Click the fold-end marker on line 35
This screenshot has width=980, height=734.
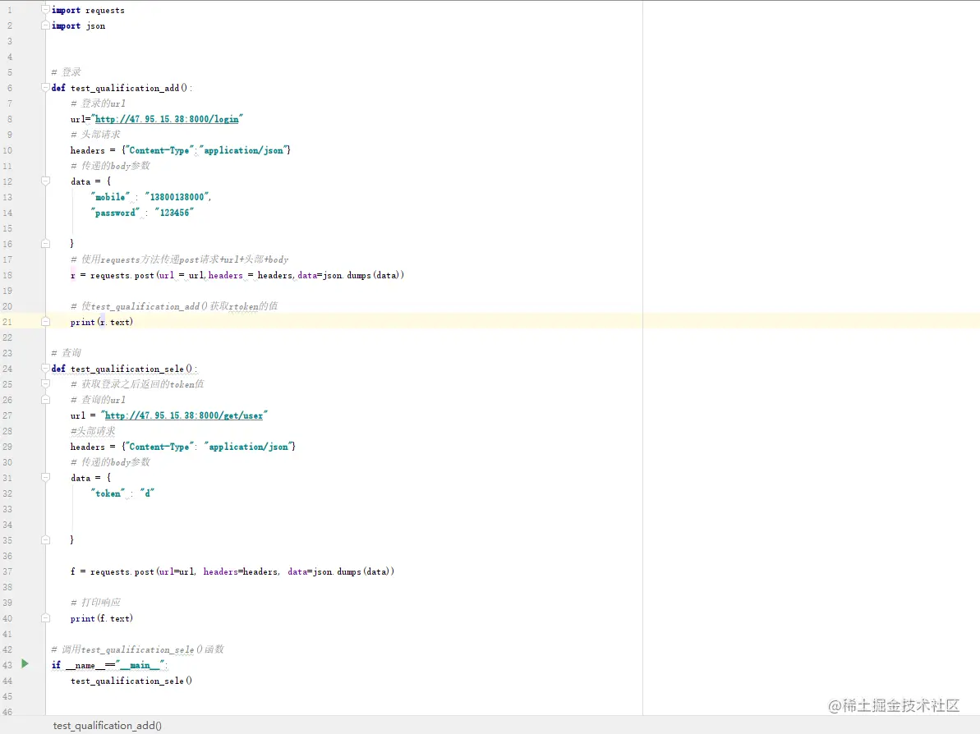point(46,540)
